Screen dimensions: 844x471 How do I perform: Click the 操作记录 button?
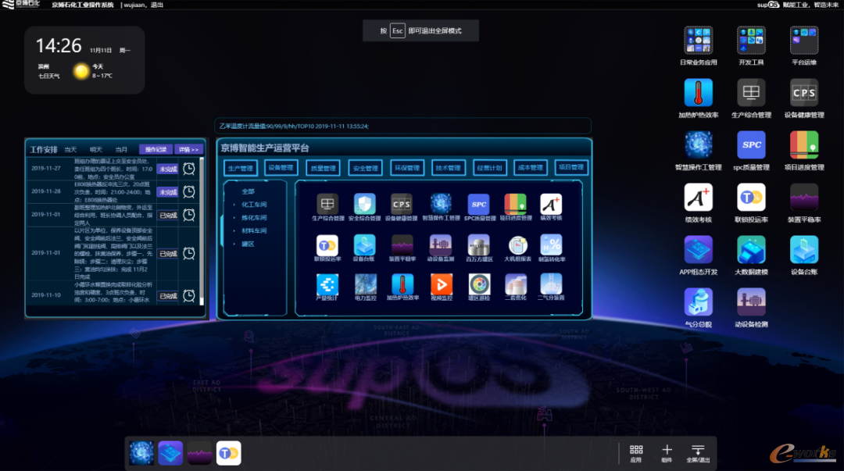pos(156,150)
